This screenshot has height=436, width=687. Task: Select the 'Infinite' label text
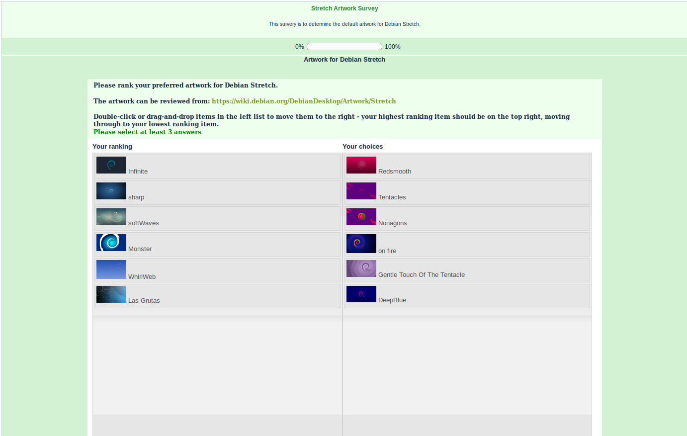click(138, 172)
